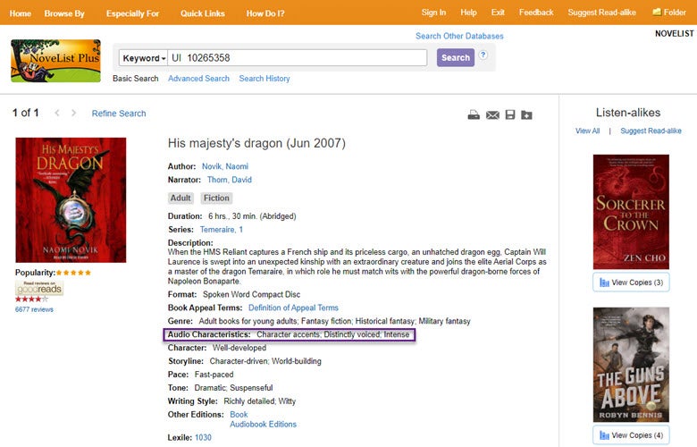Screen dimensions: 697x447
Task: Open the Keyword search type dropdown
Action: coord(144,58)
